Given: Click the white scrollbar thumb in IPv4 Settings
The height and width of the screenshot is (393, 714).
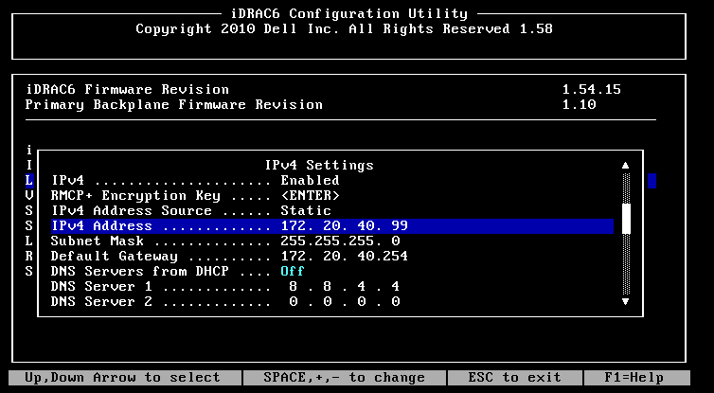Looking at the screenshot, I should [x=627, y=219].
